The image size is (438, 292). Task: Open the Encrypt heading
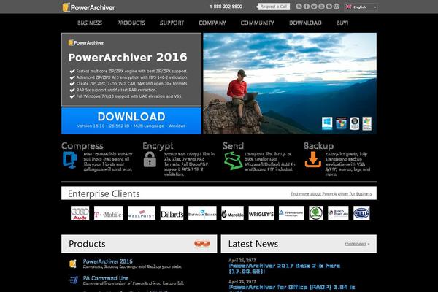pos(158,146)
